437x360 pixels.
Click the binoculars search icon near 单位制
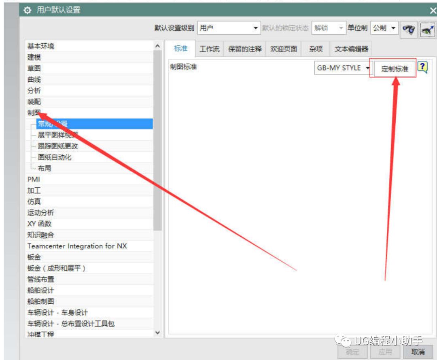[408, 29]
